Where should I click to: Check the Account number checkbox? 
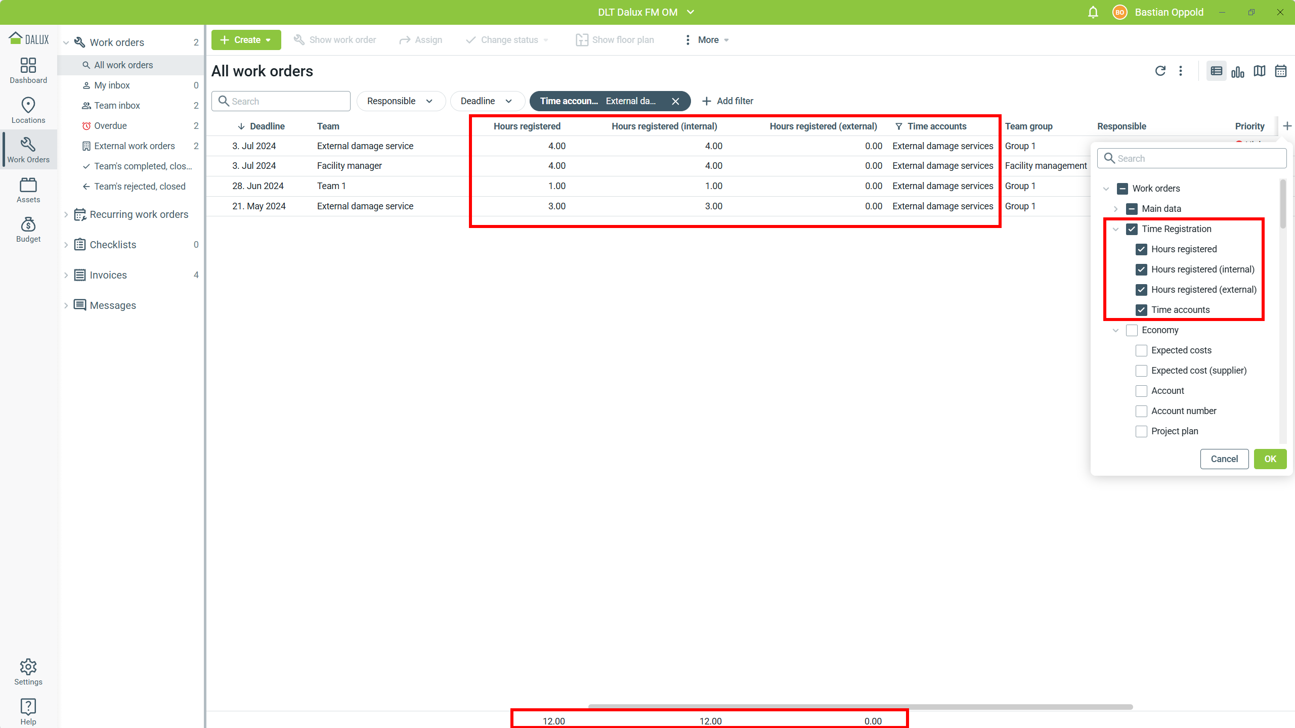1141,411
